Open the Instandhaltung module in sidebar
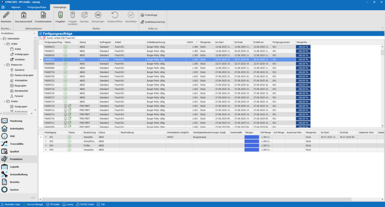This screenshot has width=385, height=207. pos(19,174)
